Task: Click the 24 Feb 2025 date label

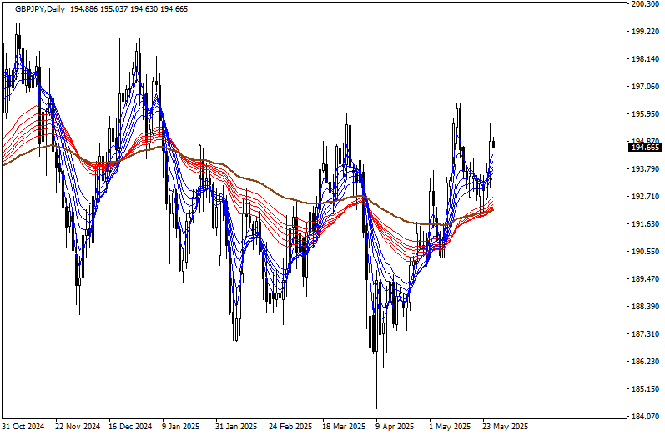Action: point(290,427)
